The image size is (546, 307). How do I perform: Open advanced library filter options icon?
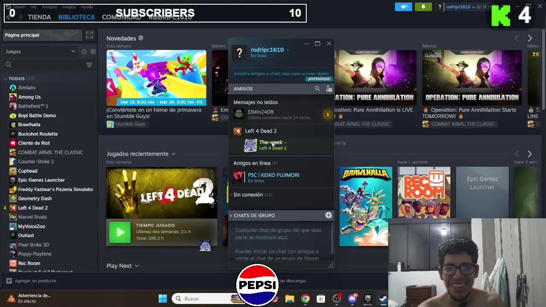89,65
